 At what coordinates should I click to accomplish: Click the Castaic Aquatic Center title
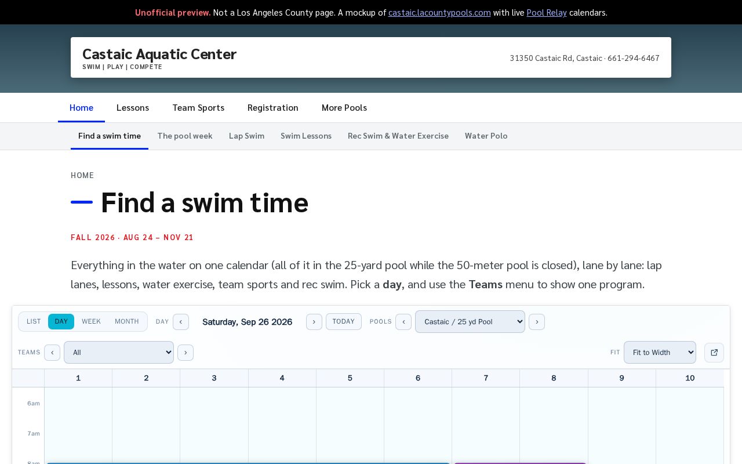159,54
